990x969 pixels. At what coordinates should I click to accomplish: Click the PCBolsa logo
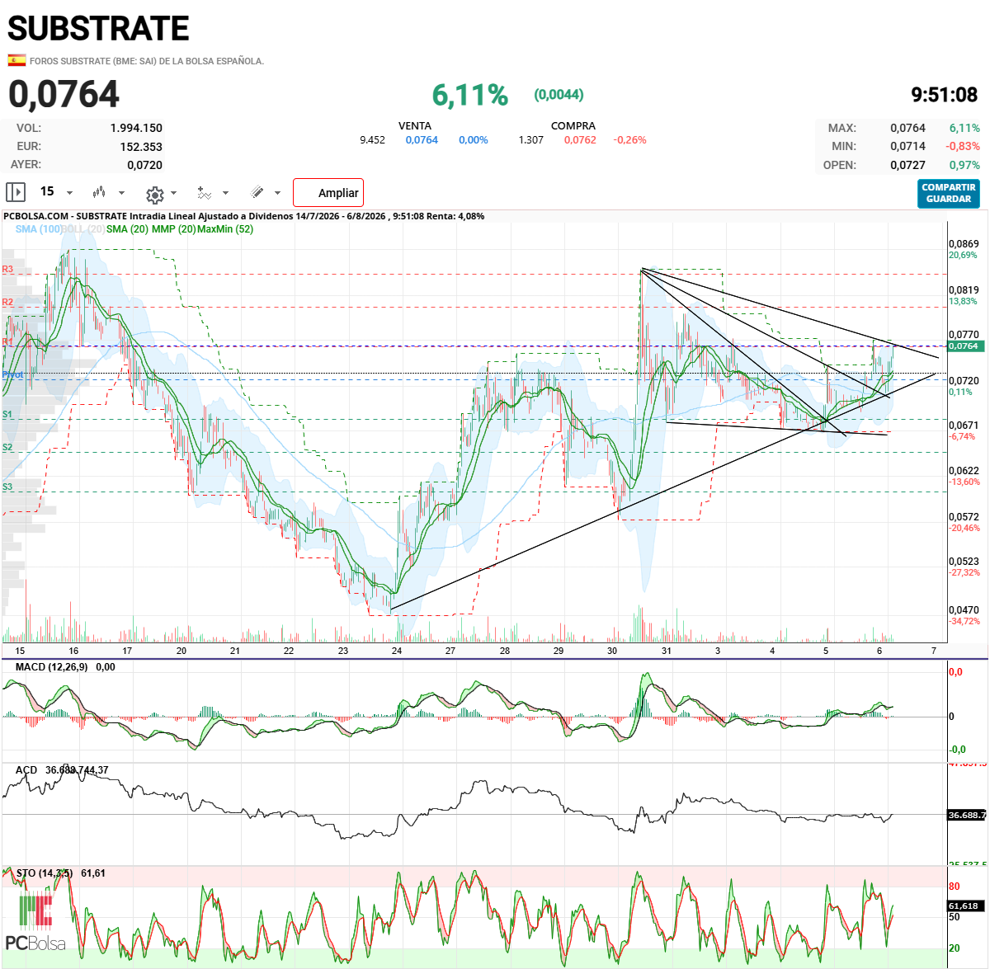35,922
